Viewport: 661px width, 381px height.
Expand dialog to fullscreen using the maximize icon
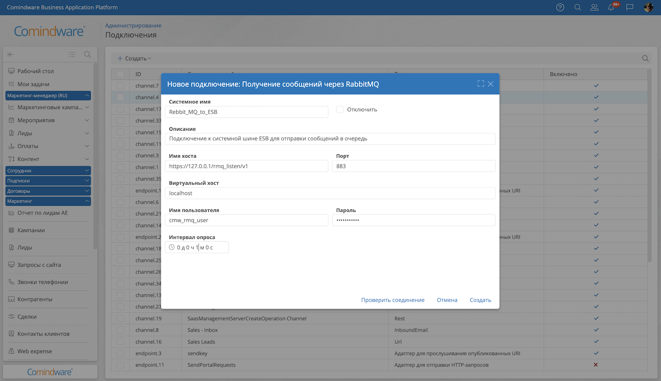481,84
